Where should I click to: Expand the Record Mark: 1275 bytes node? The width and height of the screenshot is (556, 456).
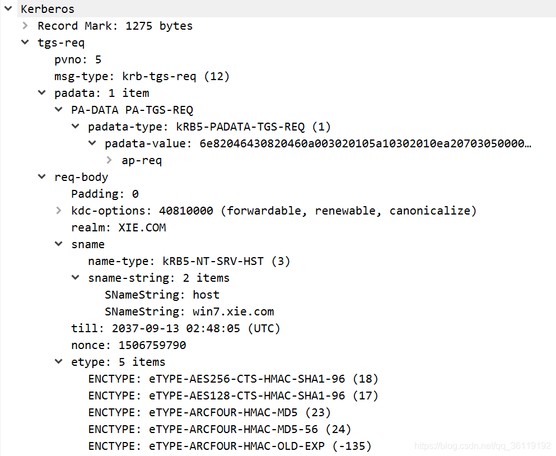[x=25, y=26]
